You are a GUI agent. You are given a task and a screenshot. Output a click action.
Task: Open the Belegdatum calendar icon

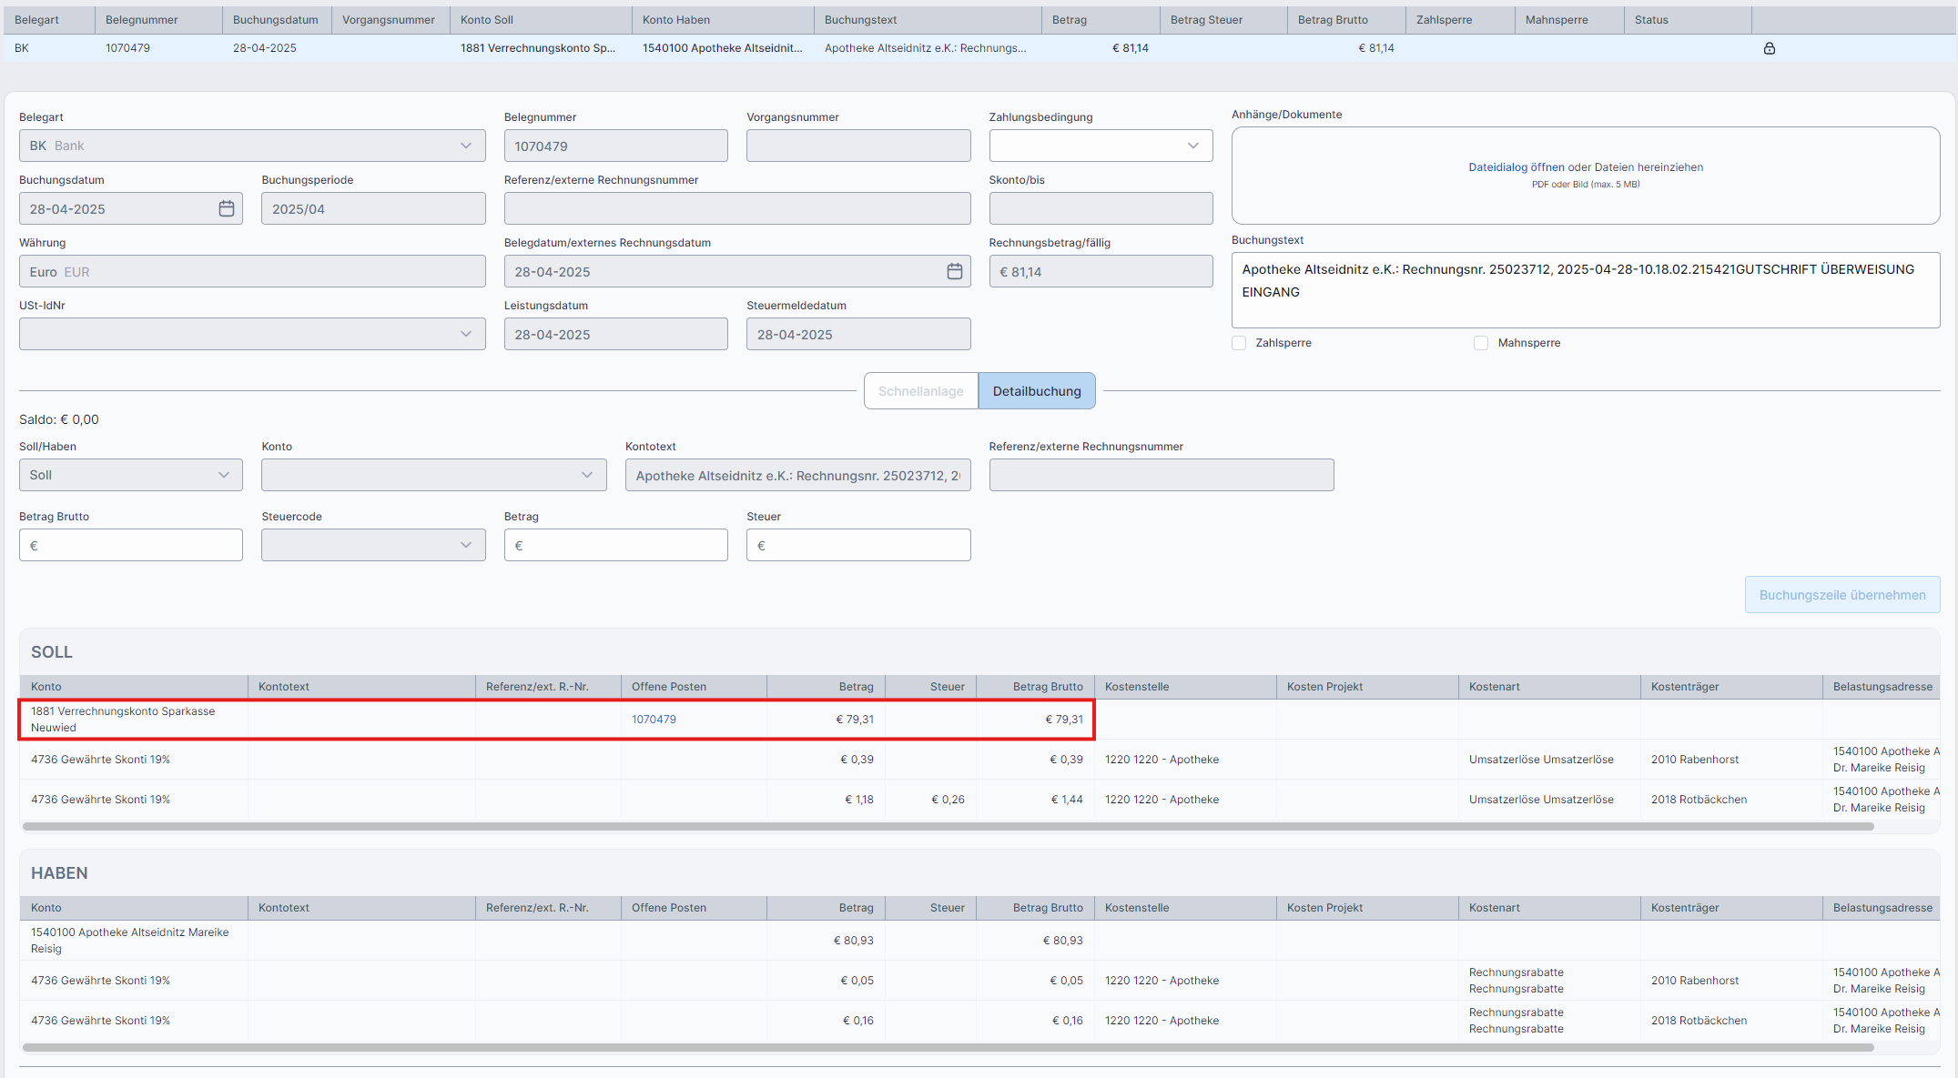pos(954,271)
